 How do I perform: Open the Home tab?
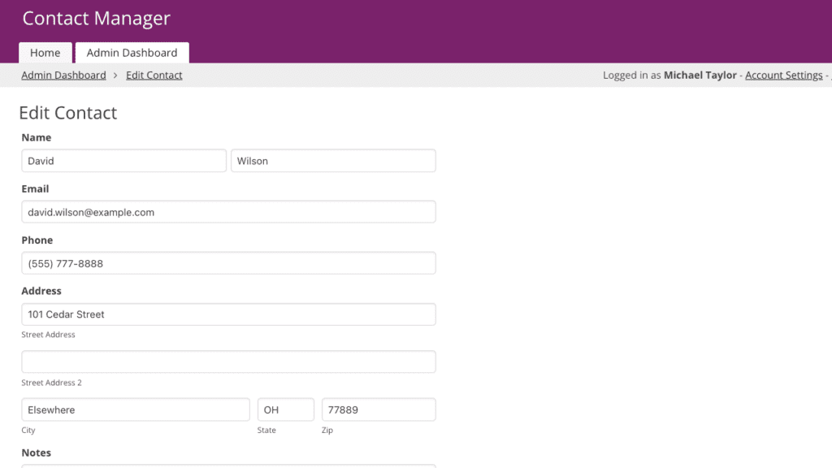(x=45, y=53)
